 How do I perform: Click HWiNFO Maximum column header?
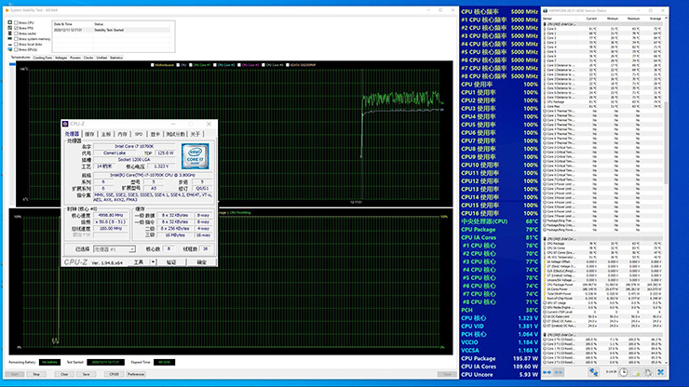coord(633,19)
